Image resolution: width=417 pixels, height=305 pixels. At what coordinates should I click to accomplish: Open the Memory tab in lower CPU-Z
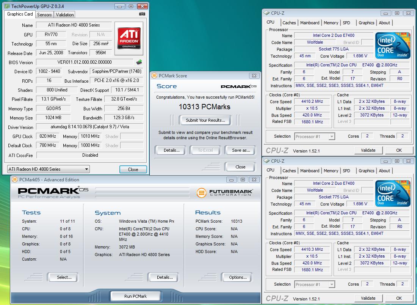pyautogui.click(x=331, y=171)
